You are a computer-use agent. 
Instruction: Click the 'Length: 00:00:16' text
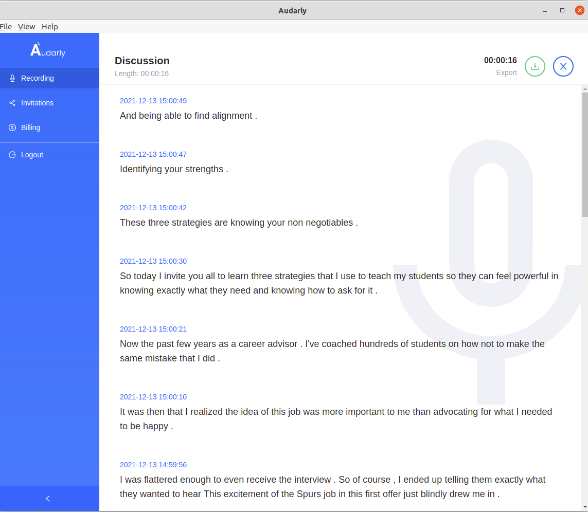click(141, 74)
